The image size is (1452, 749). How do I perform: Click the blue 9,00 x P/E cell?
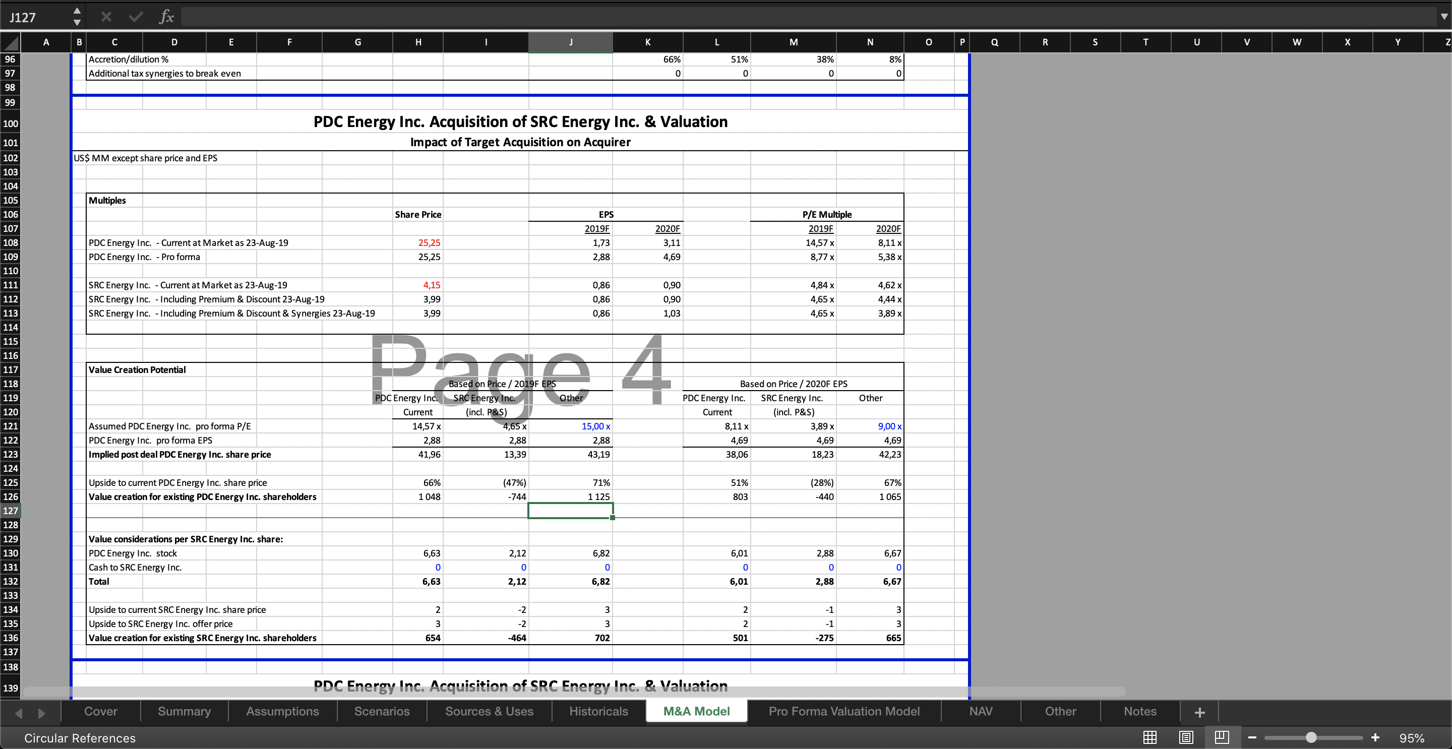click(x=870, y=426)
